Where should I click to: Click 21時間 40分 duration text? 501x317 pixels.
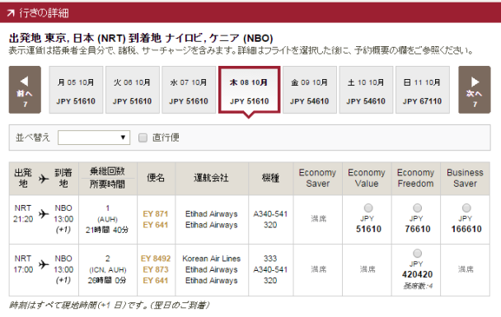[x=107, y=230]
